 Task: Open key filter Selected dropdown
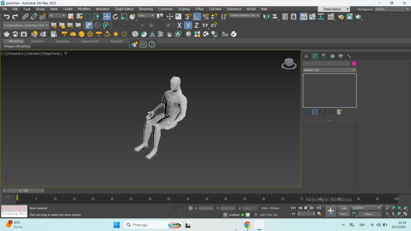point(366,208)
